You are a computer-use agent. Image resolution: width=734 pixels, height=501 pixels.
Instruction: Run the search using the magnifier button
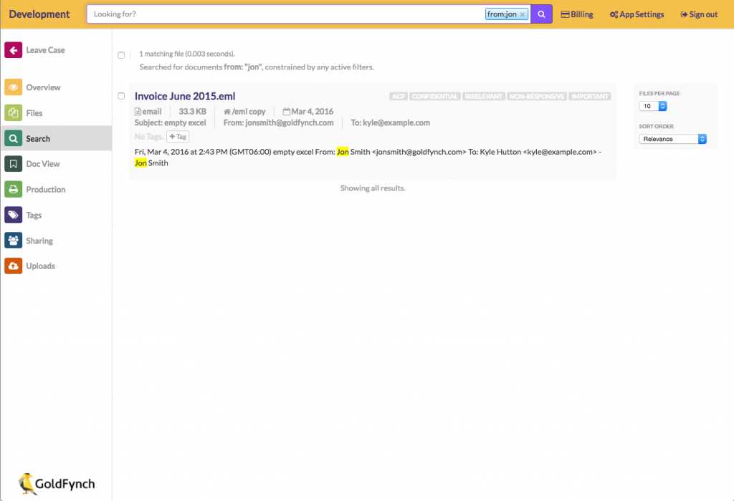[x=541, y=14]
